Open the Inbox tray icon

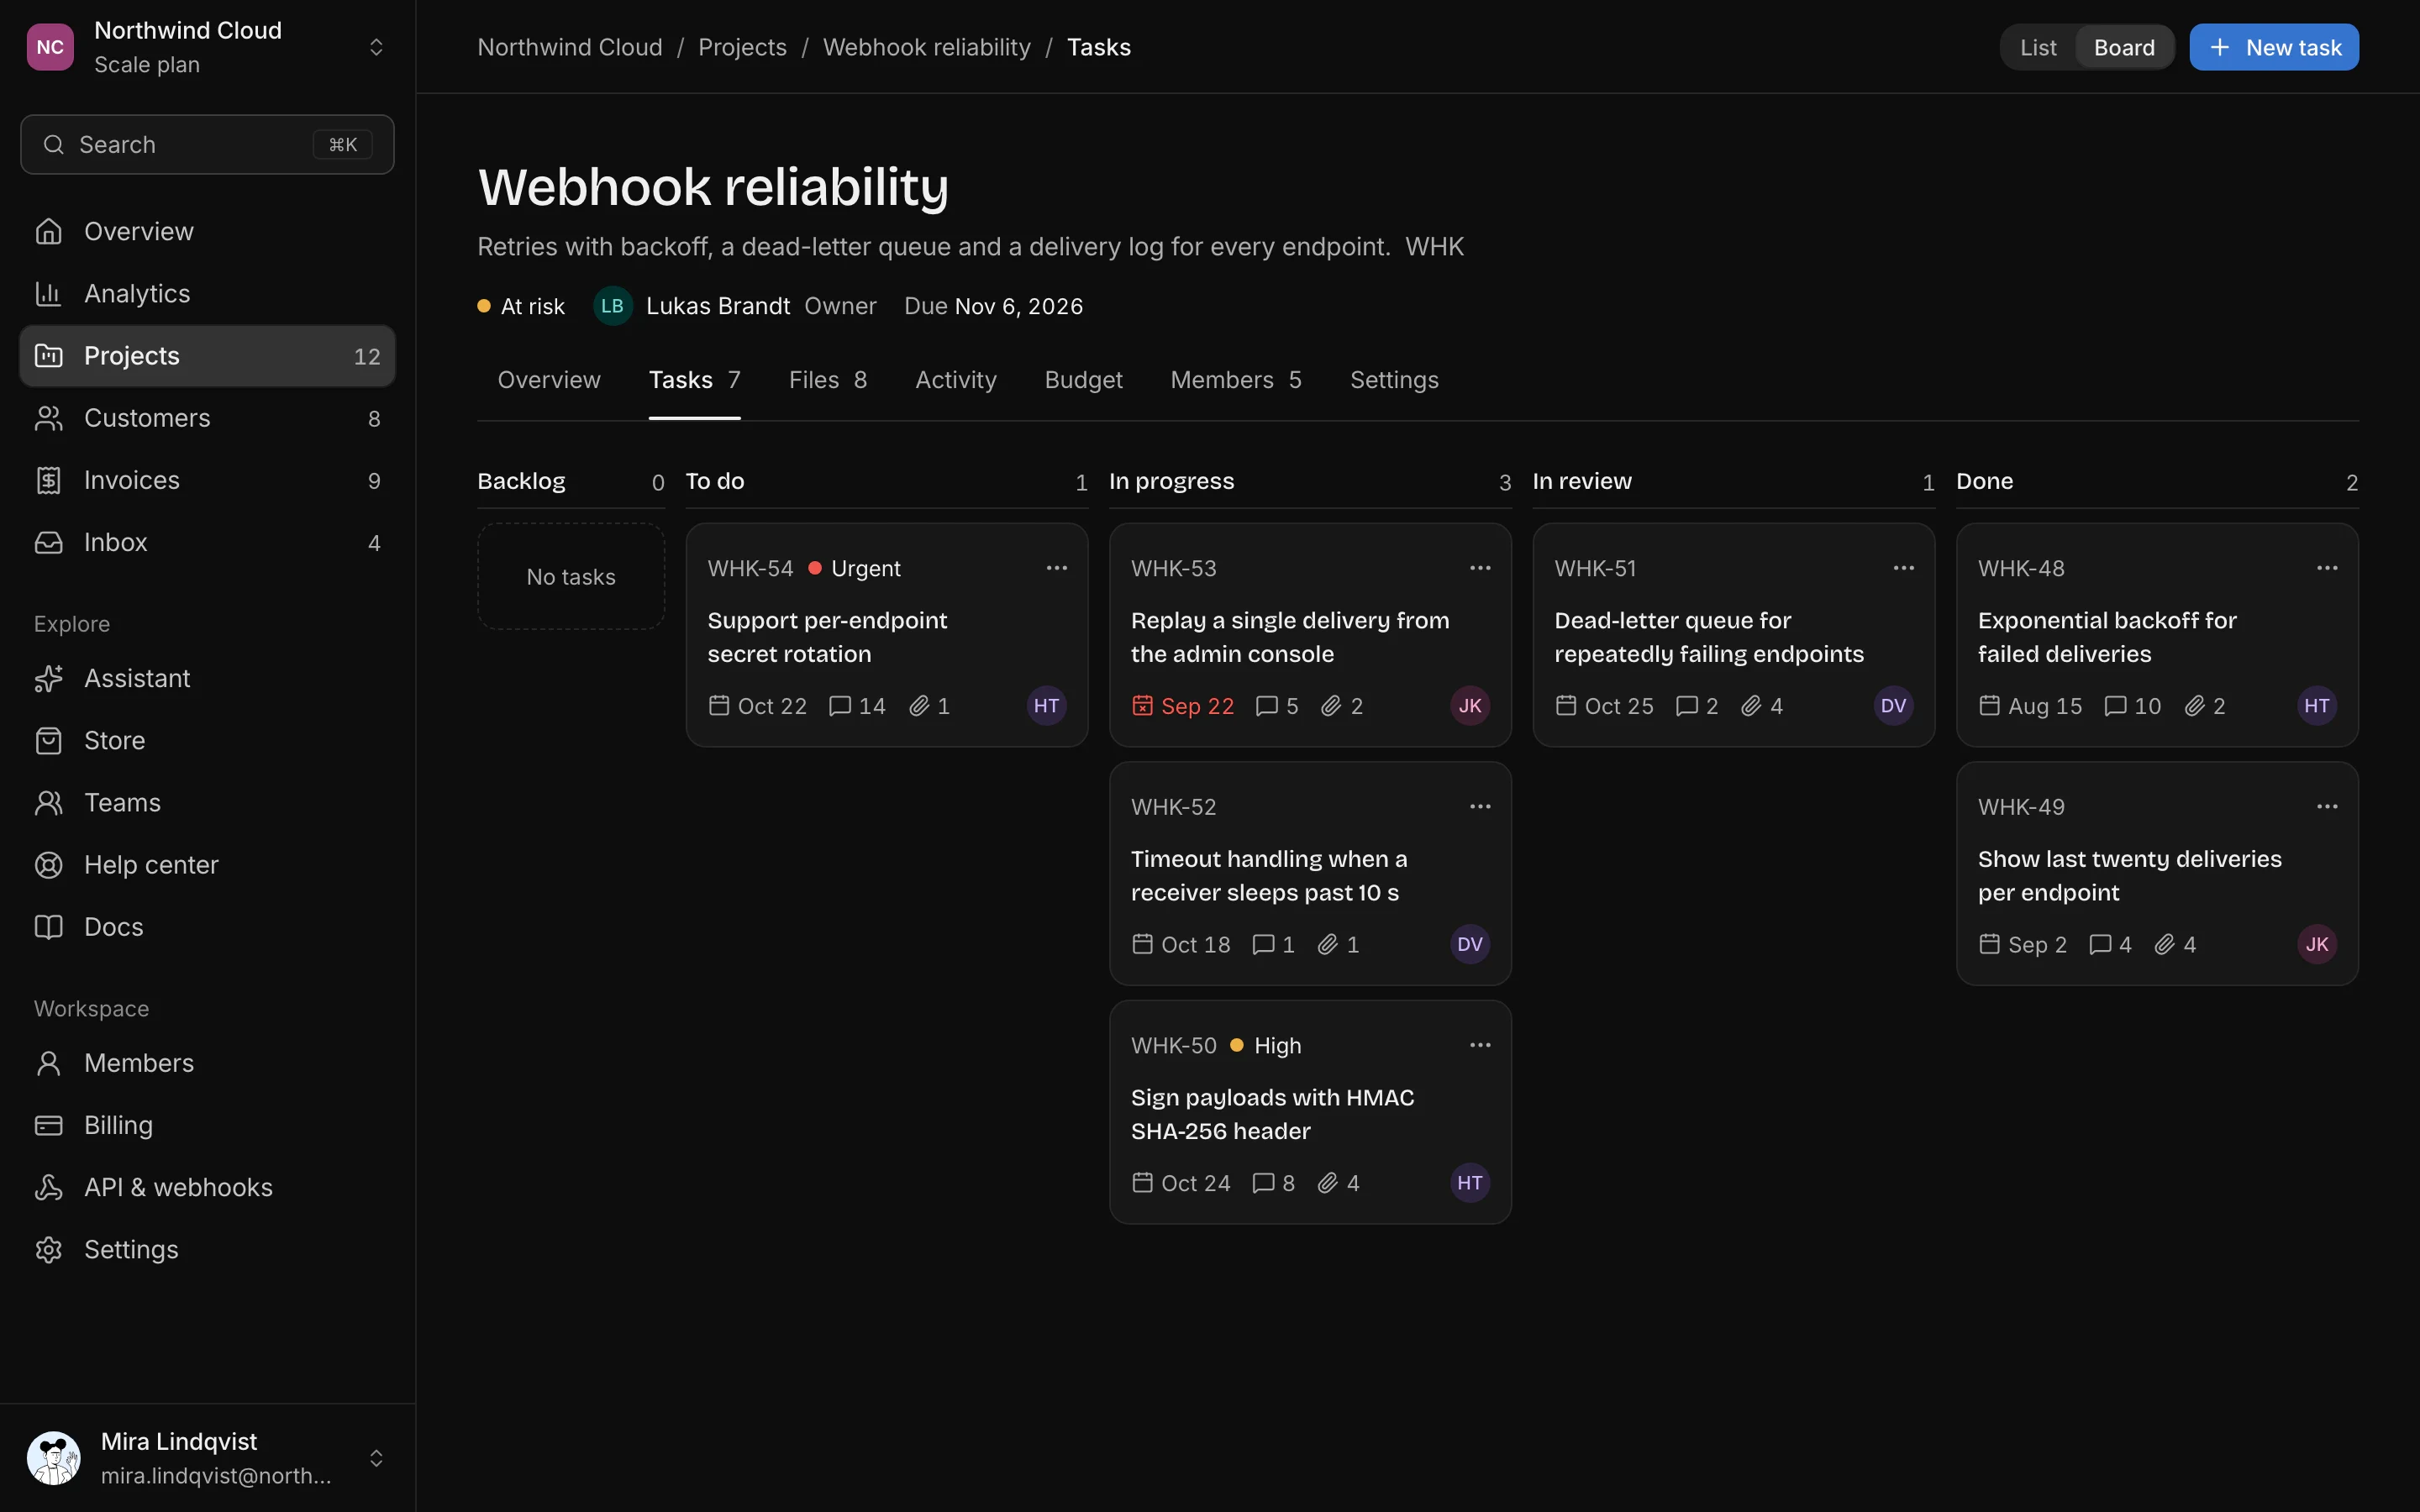48,542
